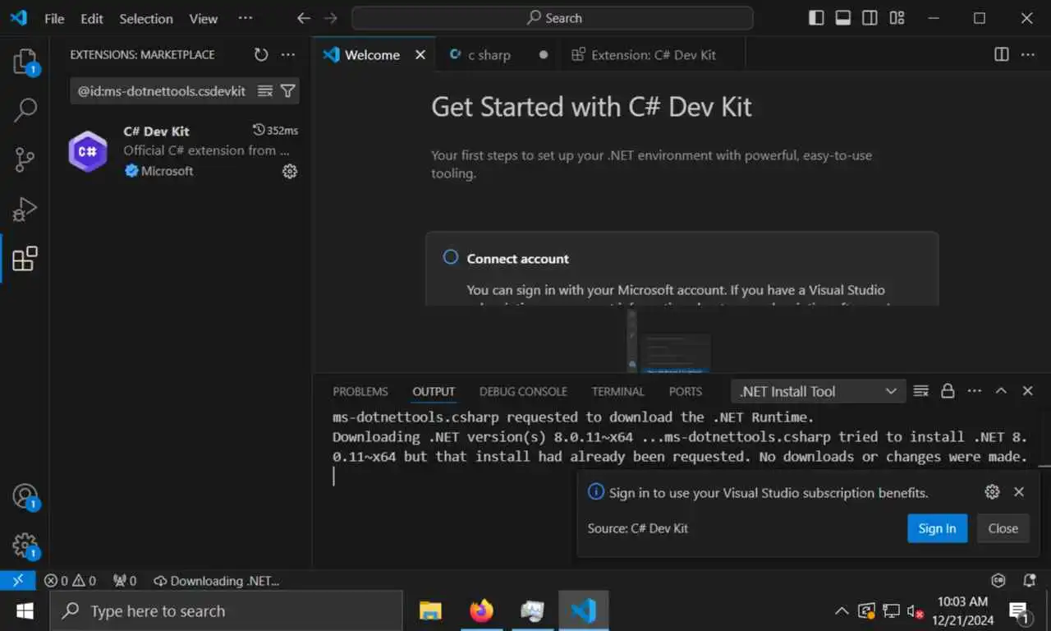Open the Run and Debug view
This screenshot has height=631, width=1051.
[x=25, y=209]
